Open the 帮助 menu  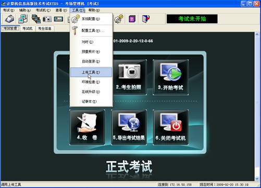[94, 10]
